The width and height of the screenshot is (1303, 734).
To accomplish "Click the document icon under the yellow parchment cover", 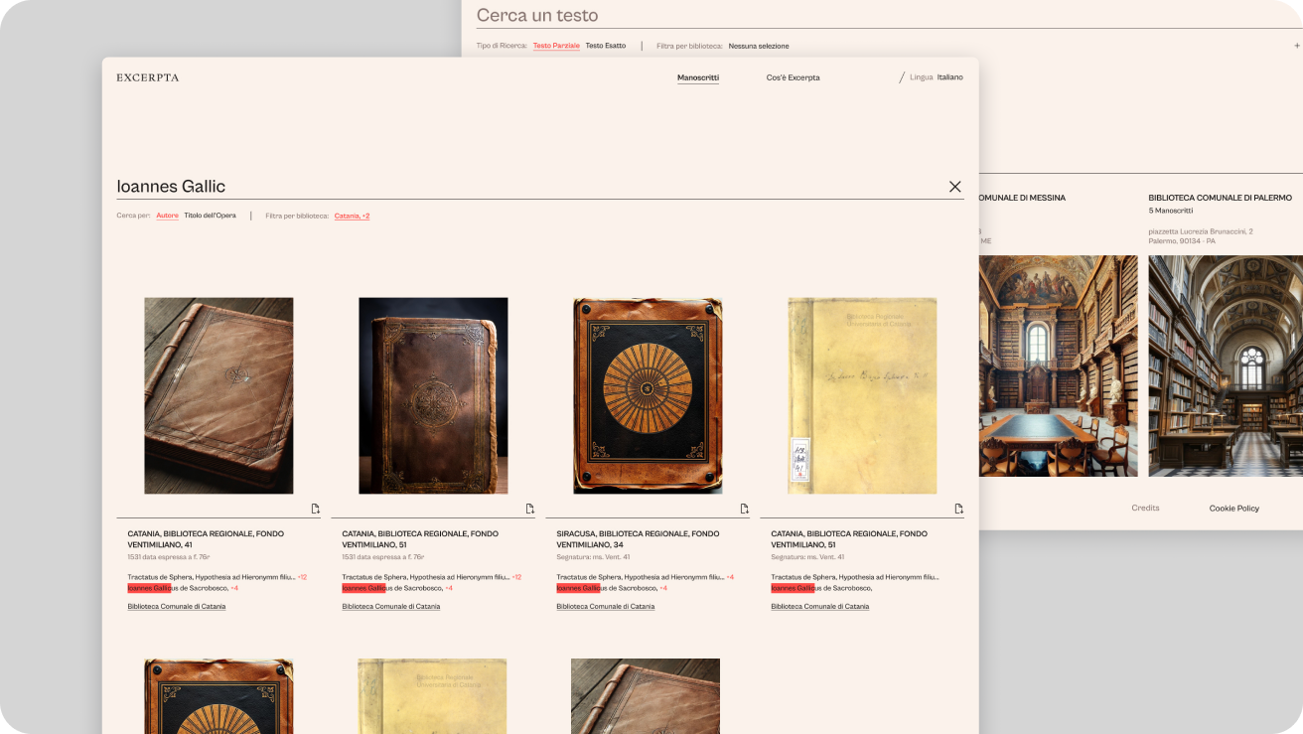I will pos(959,509).
